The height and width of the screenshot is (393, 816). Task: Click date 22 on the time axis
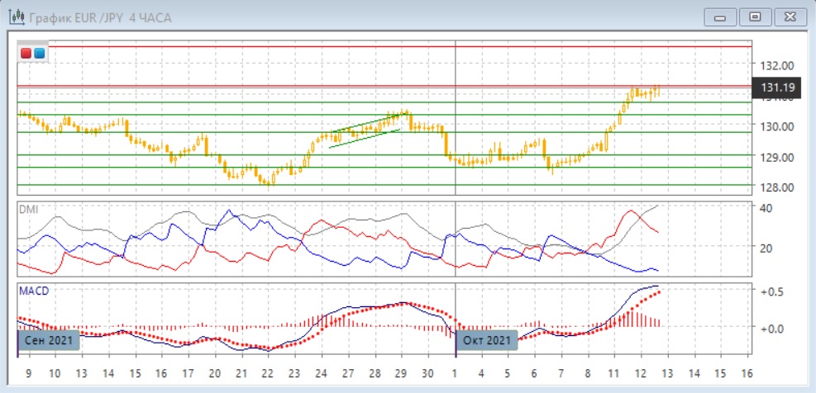269,372
